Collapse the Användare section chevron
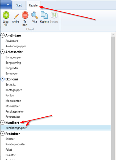The height and width of the screenshot is (160, 116). (x=2, y=35)
